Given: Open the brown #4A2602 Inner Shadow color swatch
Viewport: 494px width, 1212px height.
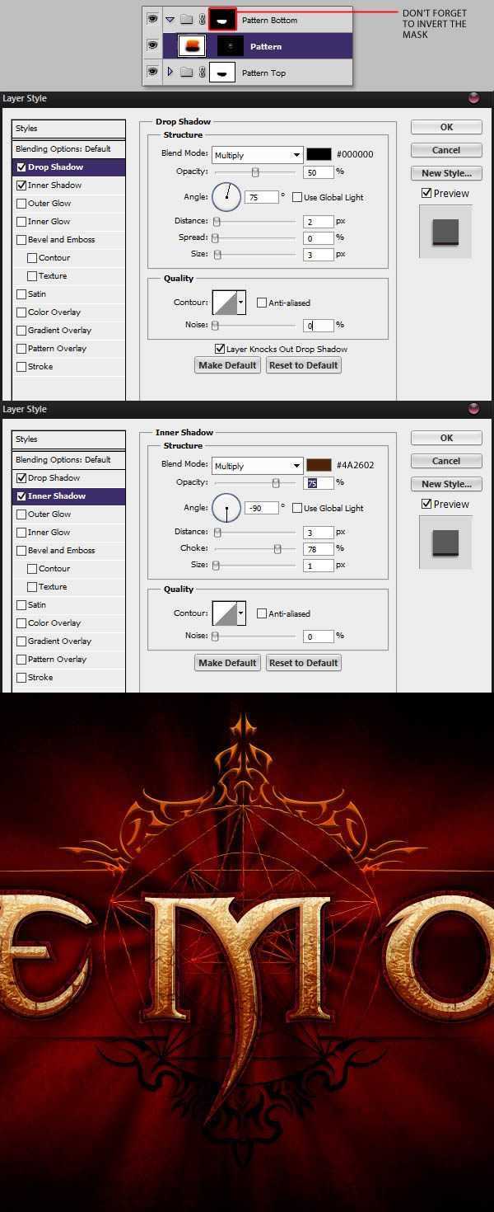Looking at the screenshot, I should tap(319, 465).
